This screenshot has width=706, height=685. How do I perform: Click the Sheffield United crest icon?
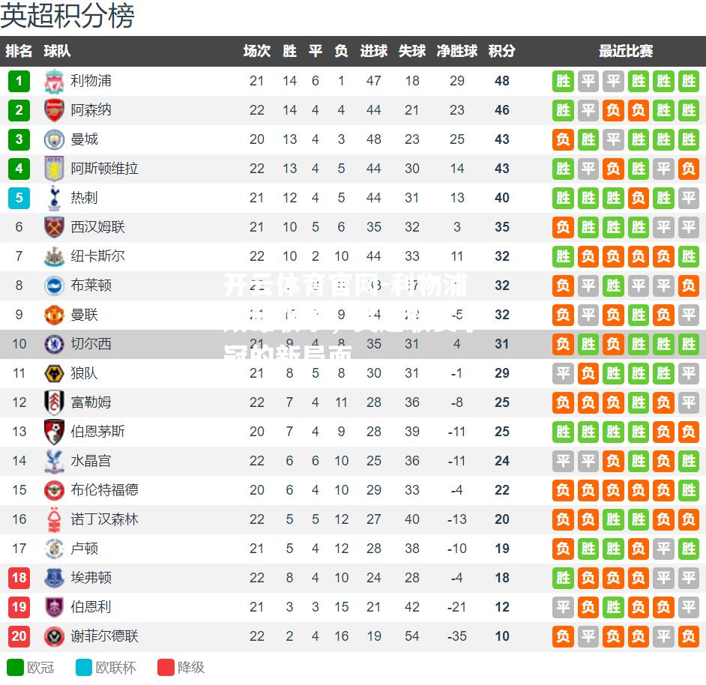(x=54, y=636)
